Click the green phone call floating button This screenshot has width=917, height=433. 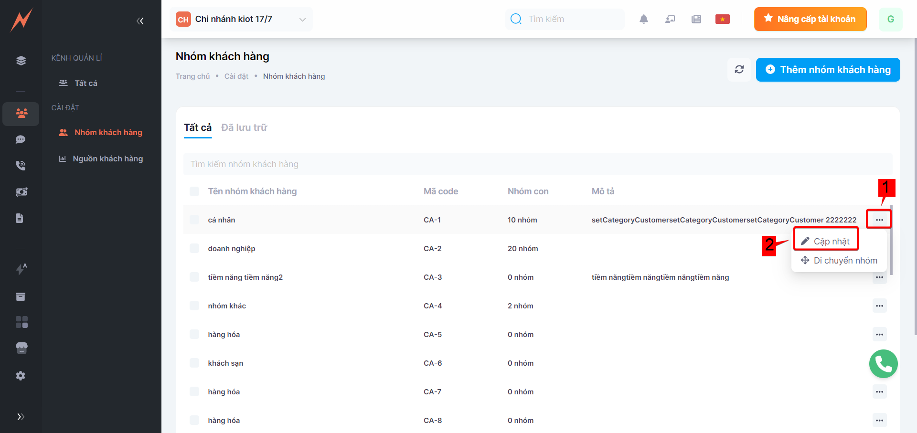click(x=883, y=364)
